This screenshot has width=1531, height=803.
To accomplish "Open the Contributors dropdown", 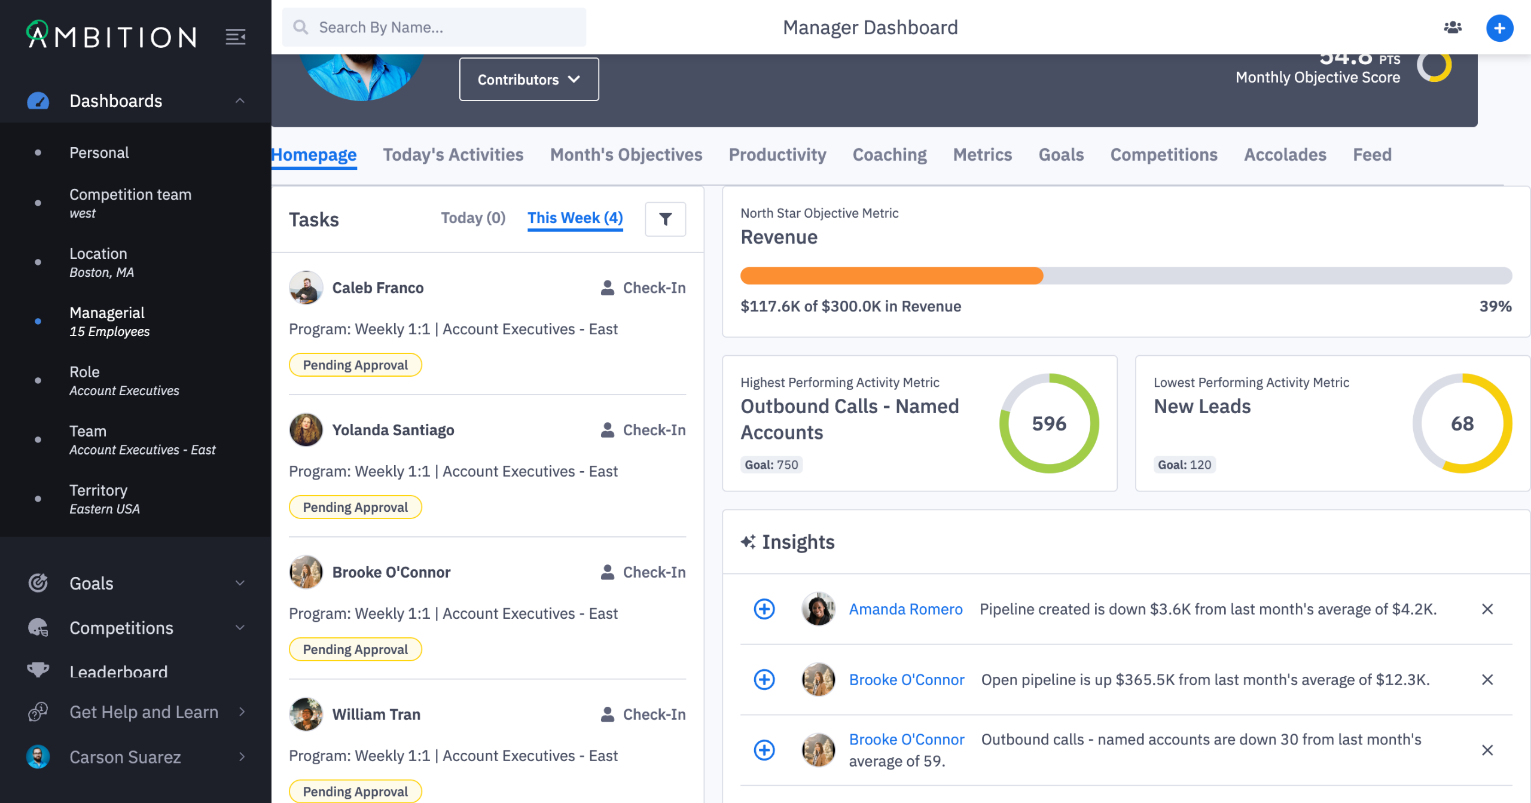I will tap(529, 80).
